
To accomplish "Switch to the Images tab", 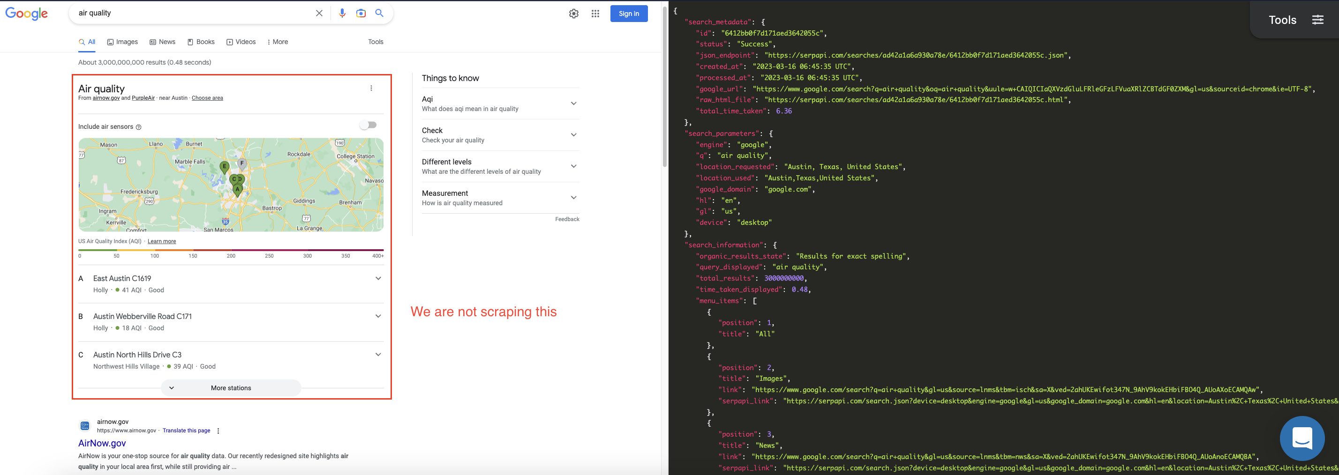I will click(122, 42).
